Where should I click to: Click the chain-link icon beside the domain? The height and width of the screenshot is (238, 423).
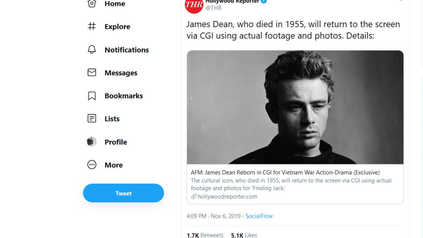[194, 196]
